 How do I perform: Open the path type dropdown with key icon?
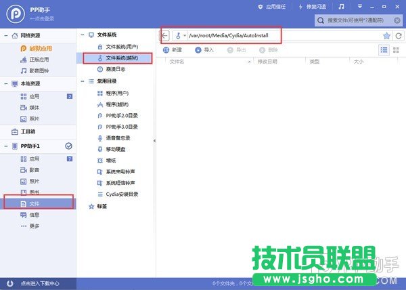[x=181, y=36]
